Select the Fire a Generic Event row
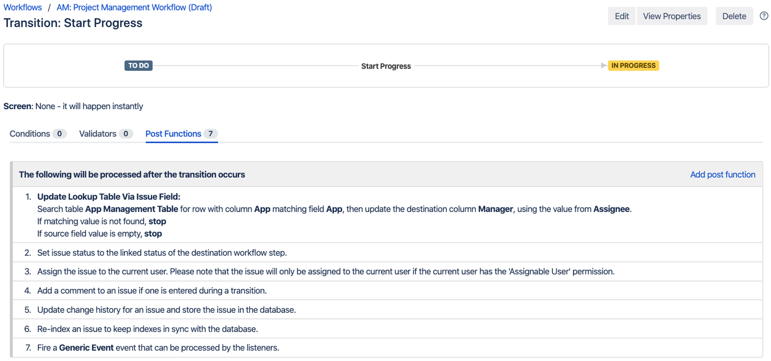The height and width of the screenshot is (361, 771). tap(158, 348)
